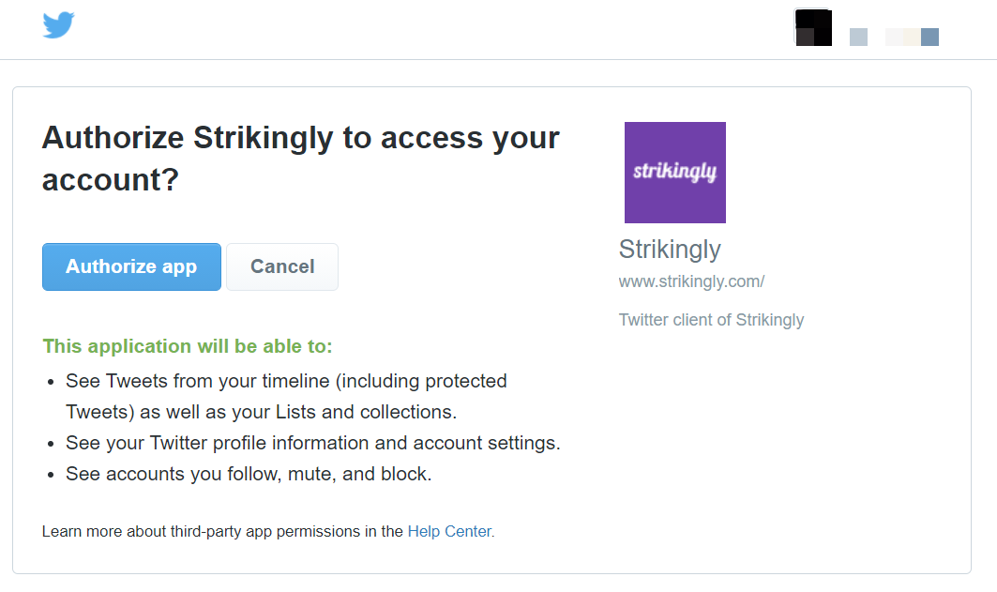Click the blurred username in header

(x=903, y=37)
